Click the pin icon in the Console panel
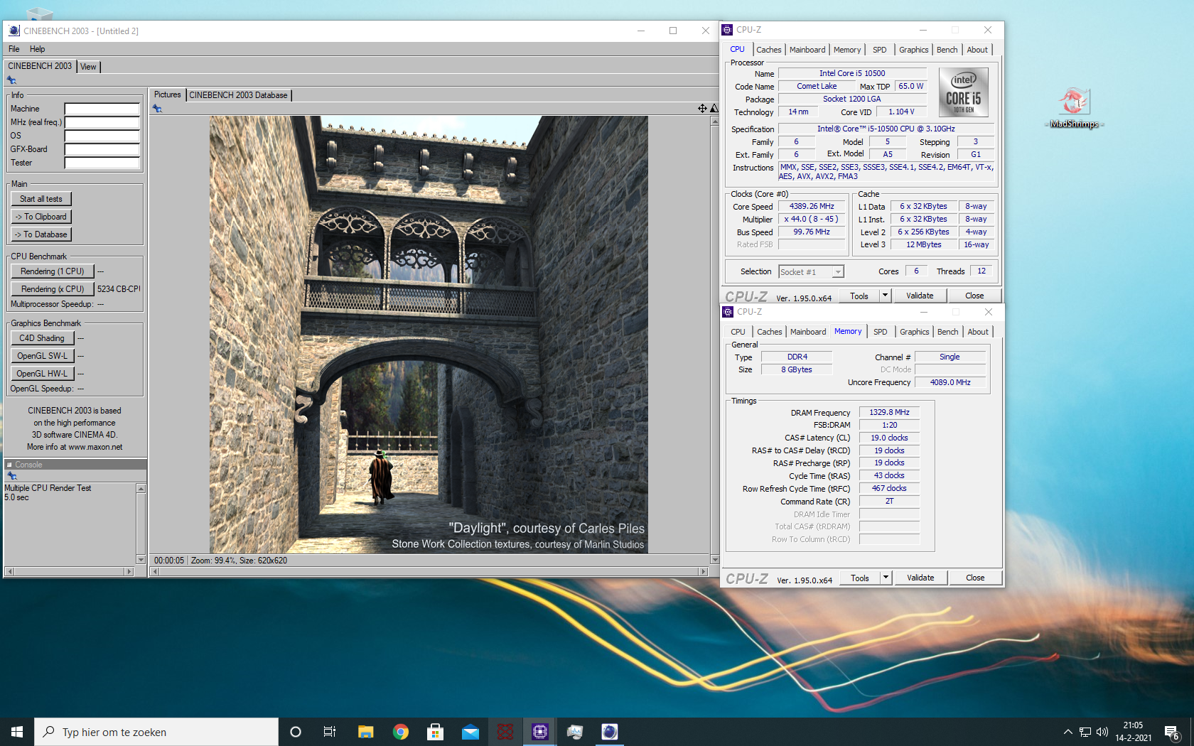1194x746 pixels. click(11, 475)
